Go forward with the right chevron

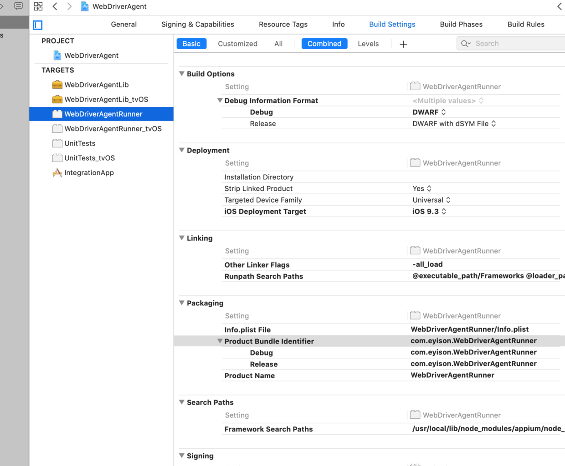69,6
